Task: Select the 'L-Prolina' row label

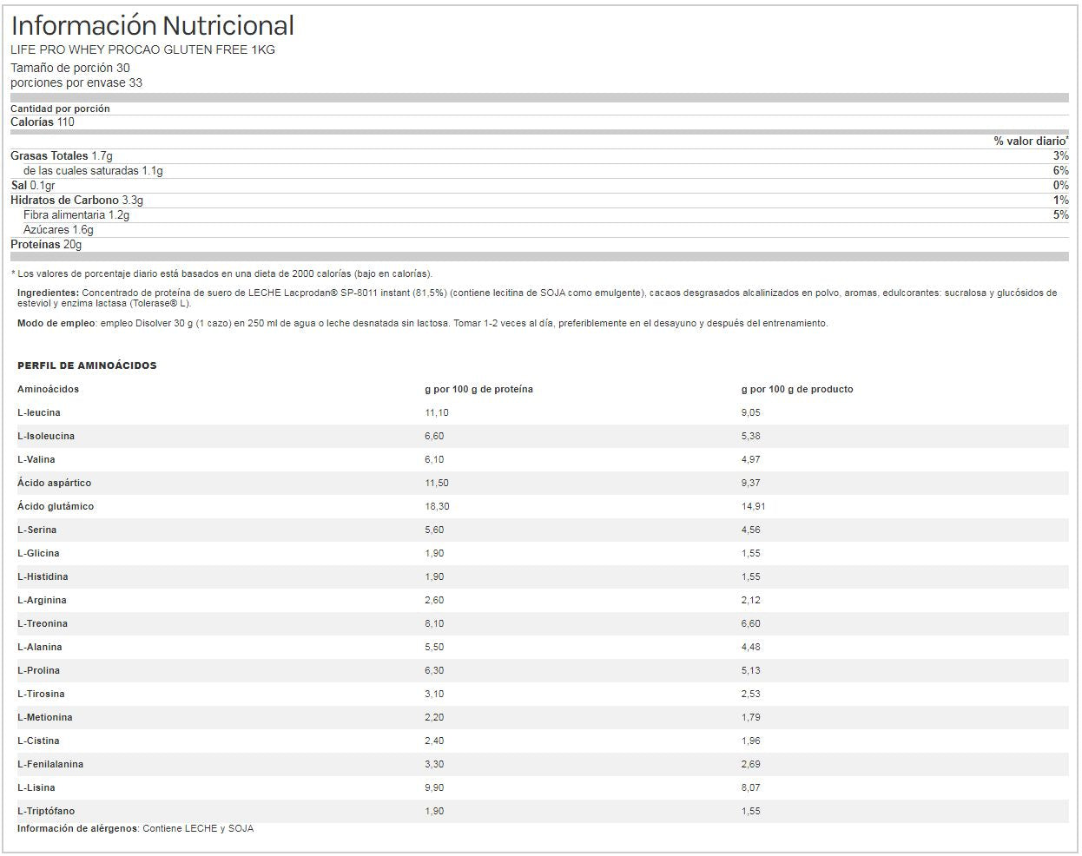Action: point(40,670)
